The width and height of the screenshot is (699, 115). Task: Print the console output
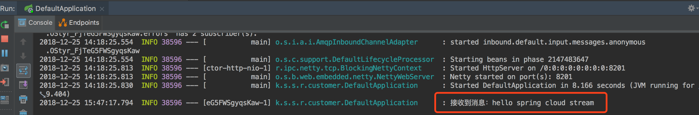(23, 99)
